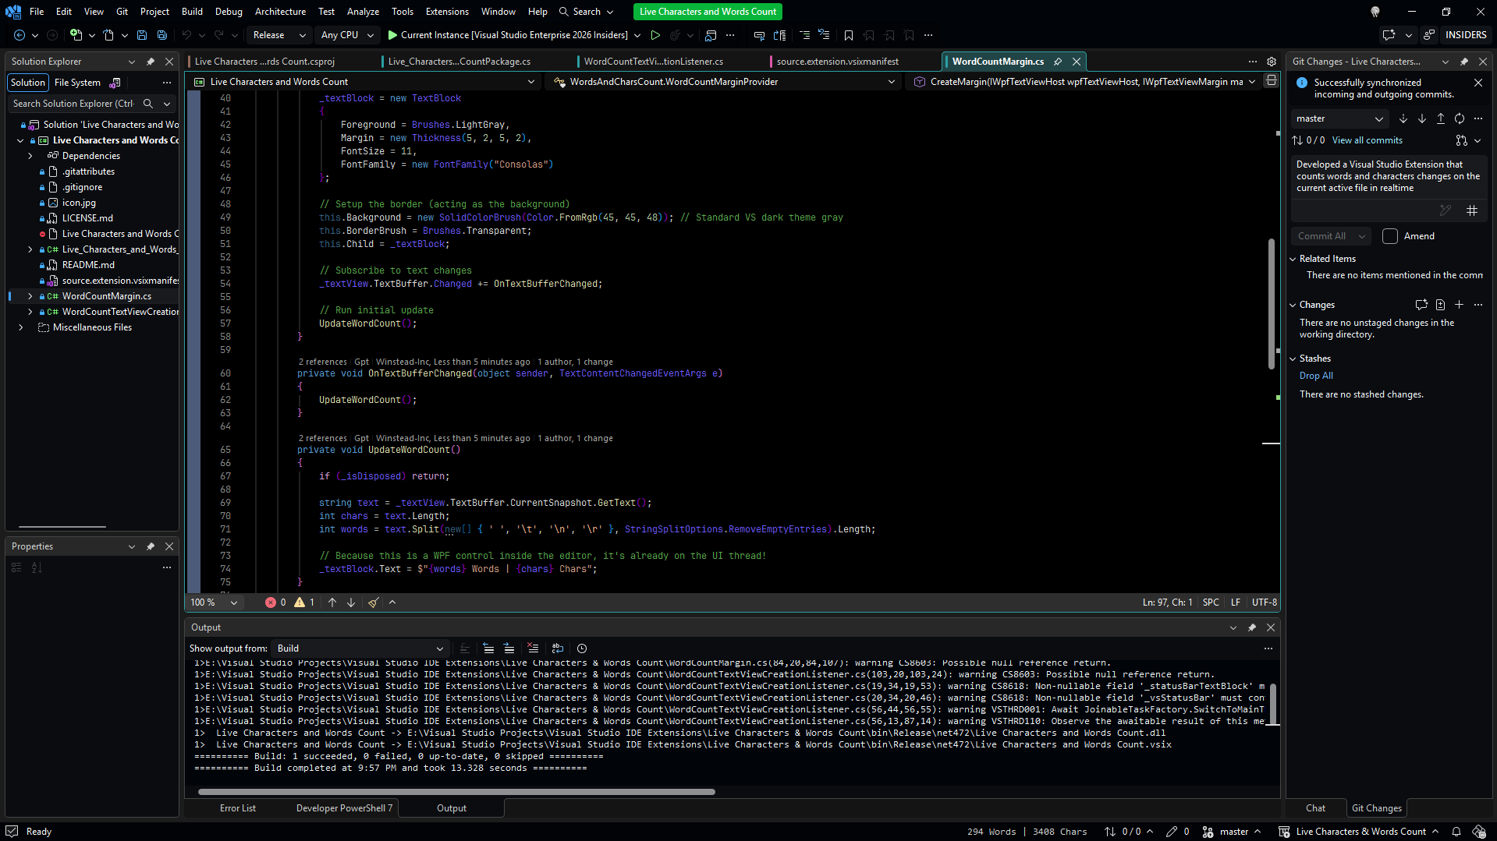Image resolution: width=1497 pixels, height=841 pixels.
Task: Pull commits using the solid down-arrow icon in Git Changes
Action: [1422, 118]
